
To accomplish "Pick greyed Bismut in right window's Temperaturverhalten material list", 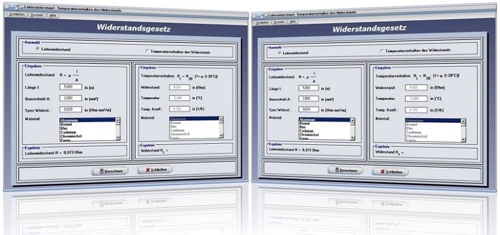I will (433, 125).
